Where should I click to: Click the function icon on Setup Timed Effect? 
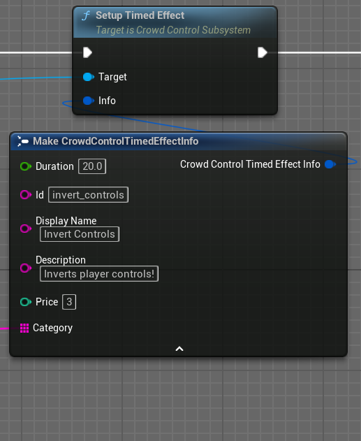pos(85,16)
